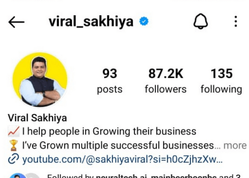Viewport: 249px width, 178px height.
Task: Tap the followers label text
Action: pos(165,89)
